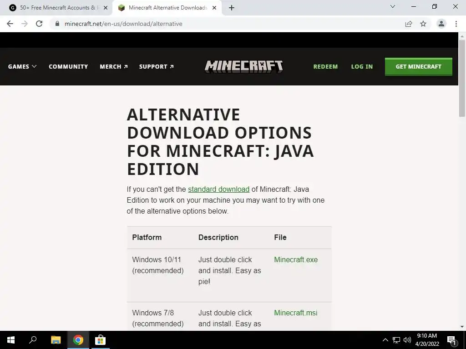The width and height of the screenshot is (466, 349).
Task: Select the Minecraft Alternative Download tab
Action: click(167, 8)
